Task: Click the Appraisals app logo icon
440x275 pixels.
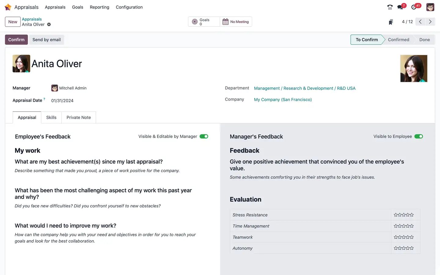Action: pyautogui.click(x=8, y=7)
